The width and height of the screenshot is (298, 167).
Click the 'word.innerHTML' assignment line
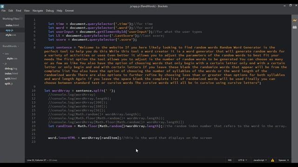(x=85, y=138)
